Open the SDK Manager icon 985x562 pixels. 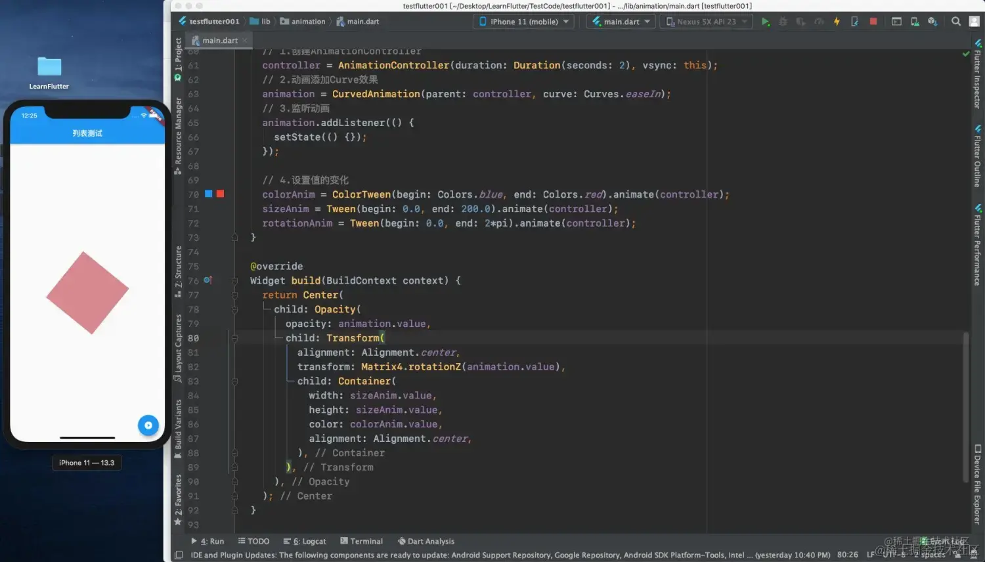coord(932,22)
